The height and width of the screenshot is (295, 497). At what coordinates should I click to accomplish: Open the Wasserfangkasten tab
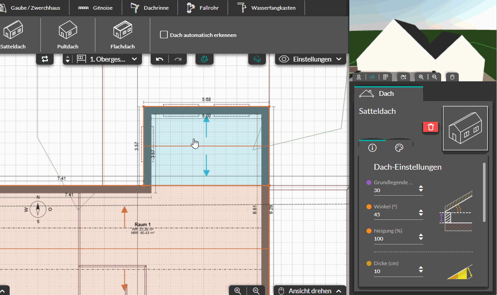[266, 7]
